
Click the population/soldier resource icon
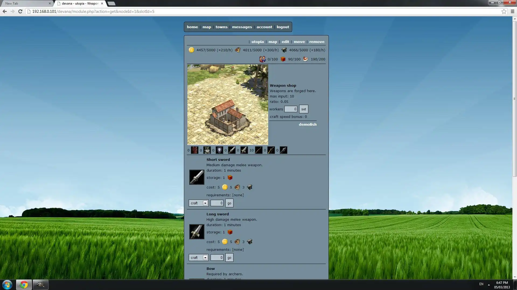click(263, 59)
